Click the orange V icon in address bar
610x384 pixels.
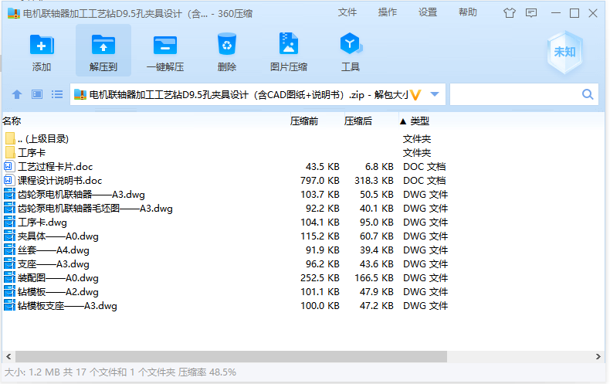tap(415, 94)
